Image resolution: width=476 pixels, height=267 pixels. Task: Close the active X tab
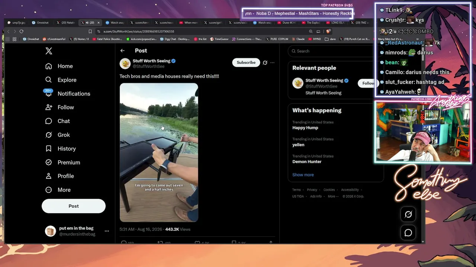tap(99, 23)
